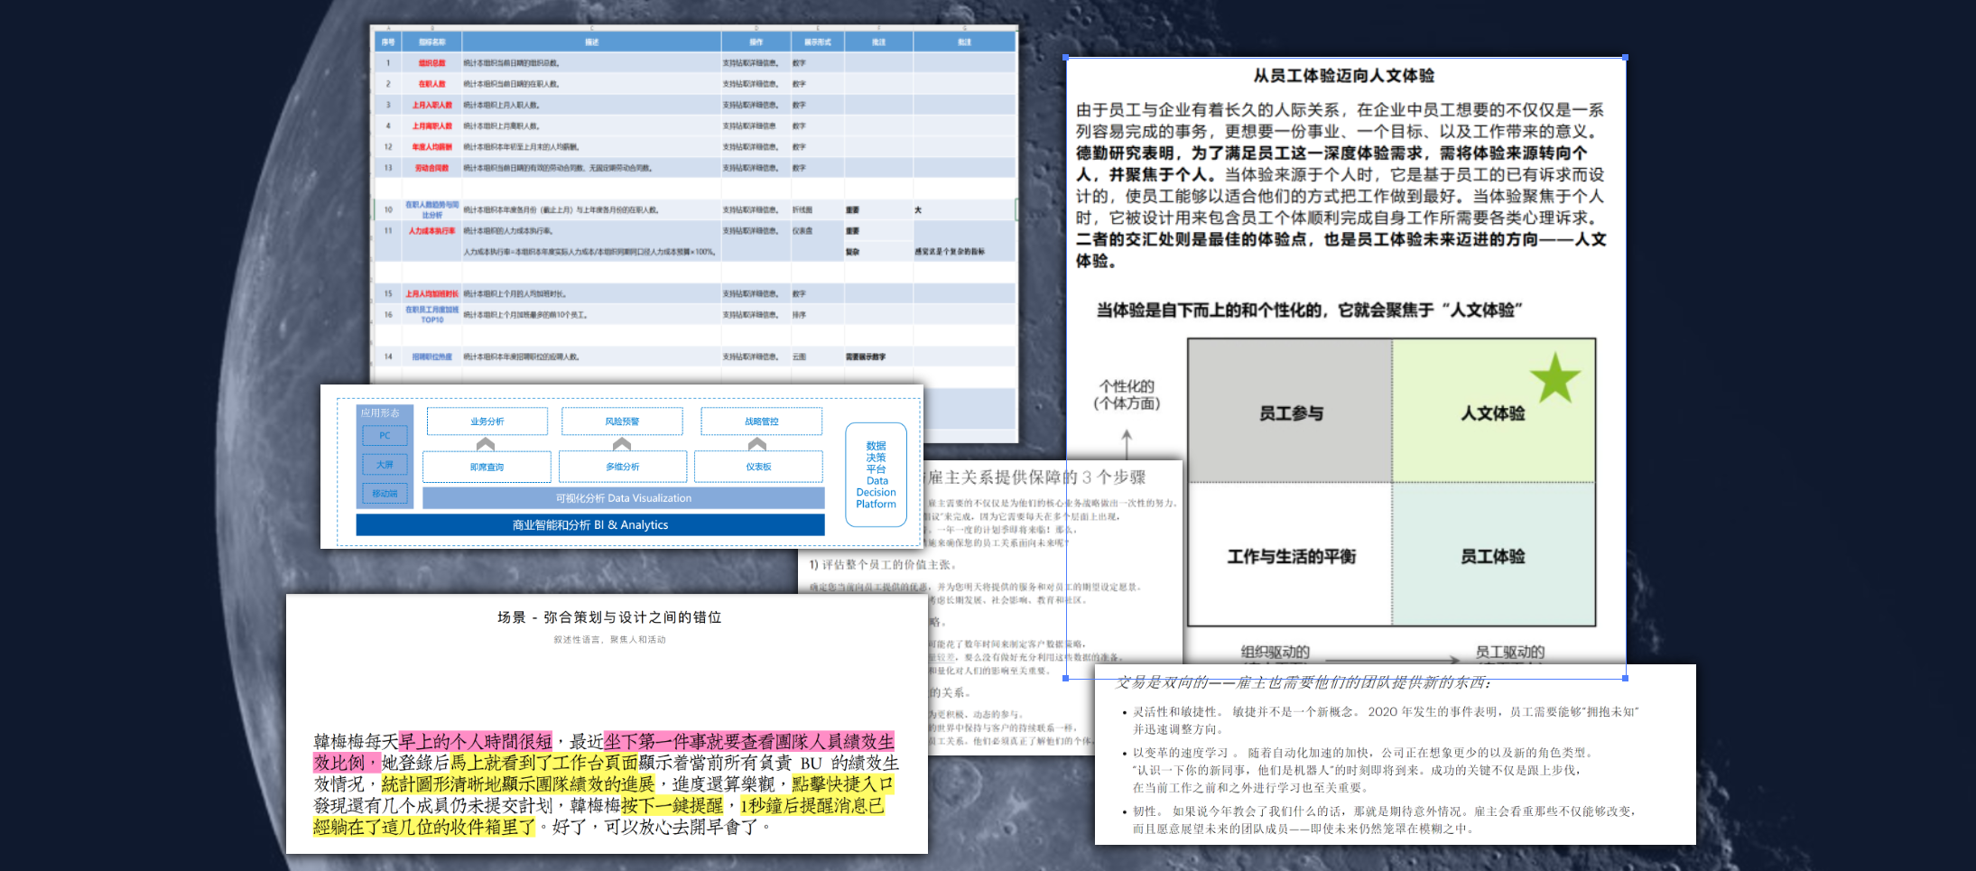Click the 描述 column header in the table
The width and height of the screenshot is (1976, 871).
pos(591,42)
